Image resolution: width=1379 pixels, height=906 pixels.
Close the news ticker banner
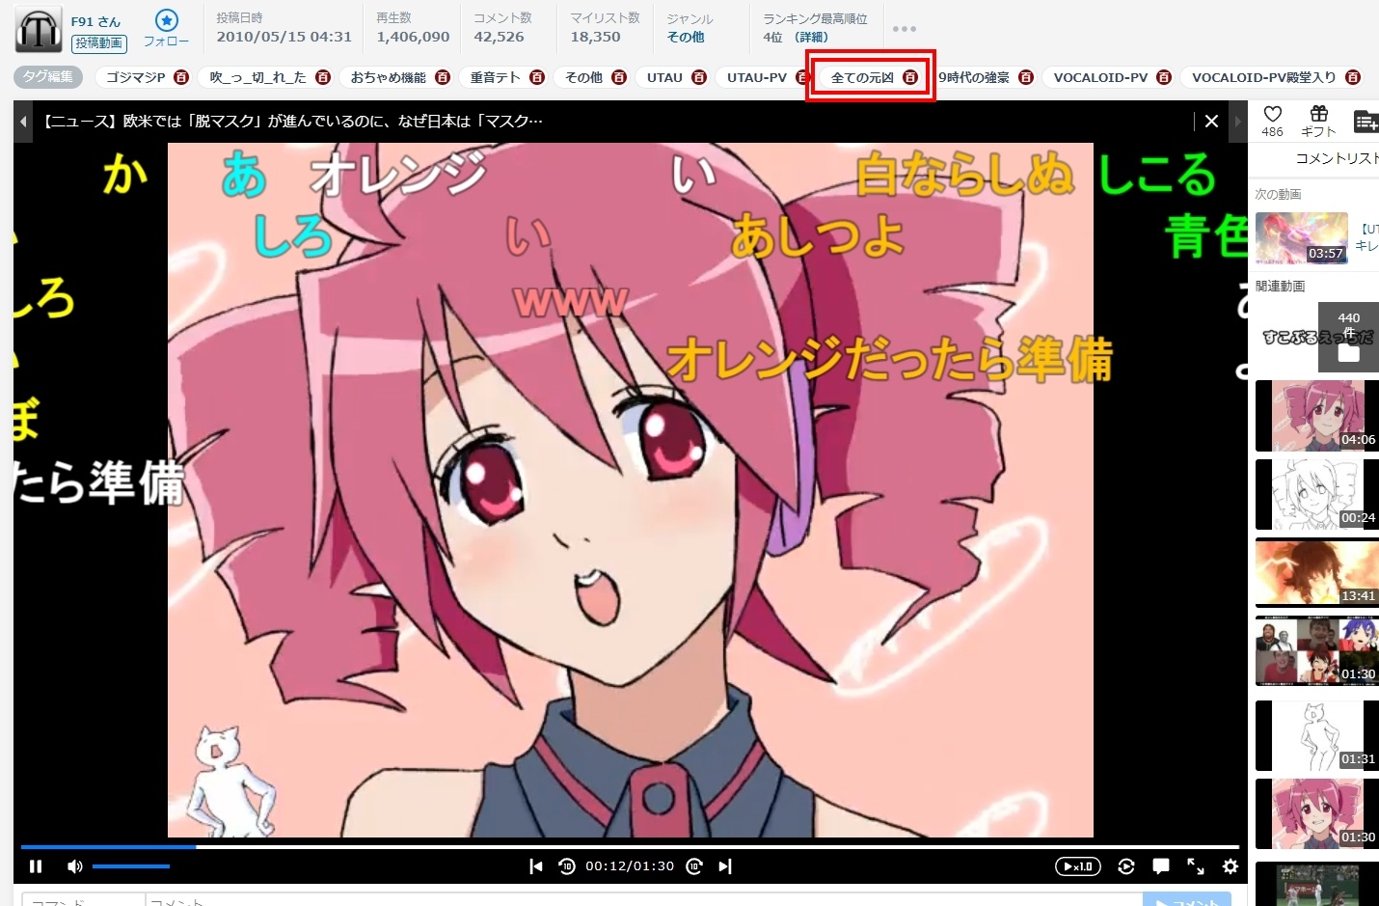[1212, 121]
